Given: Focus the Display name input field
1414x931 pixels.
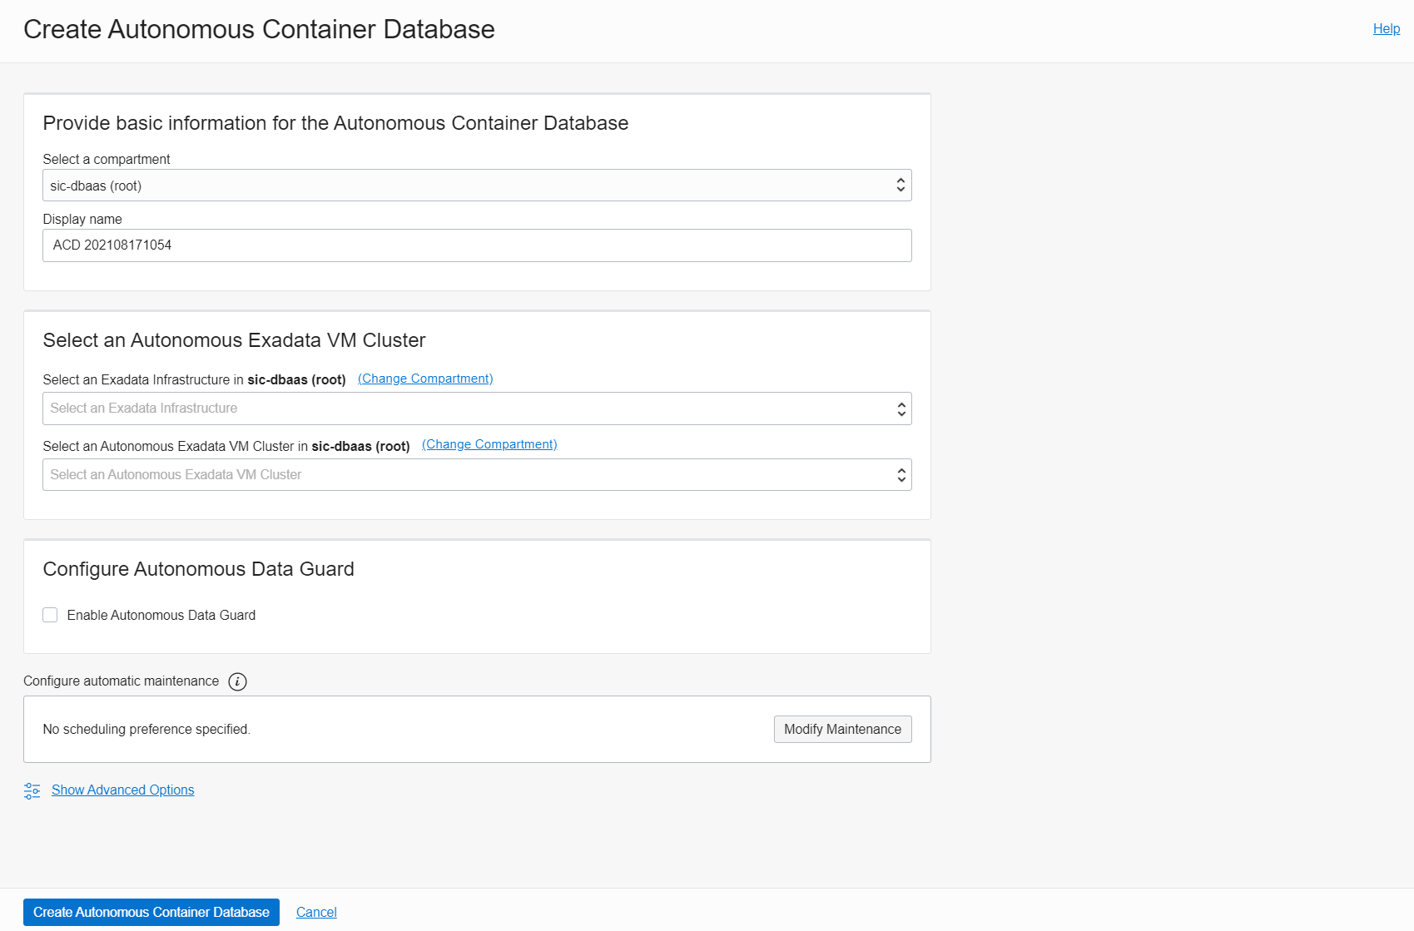Looking at the screenshot, I should 477,245.
